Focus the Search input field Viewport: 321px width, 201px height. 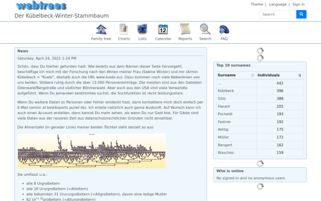pos(278,14)
